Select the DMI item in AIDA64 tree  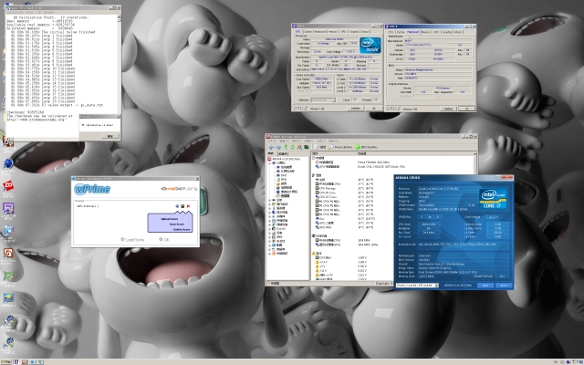(x=284, y=175)
